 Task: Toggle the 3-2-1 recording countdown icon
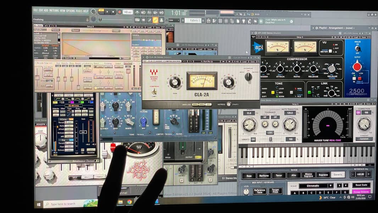pyautogui.click(x=149, y=12)
